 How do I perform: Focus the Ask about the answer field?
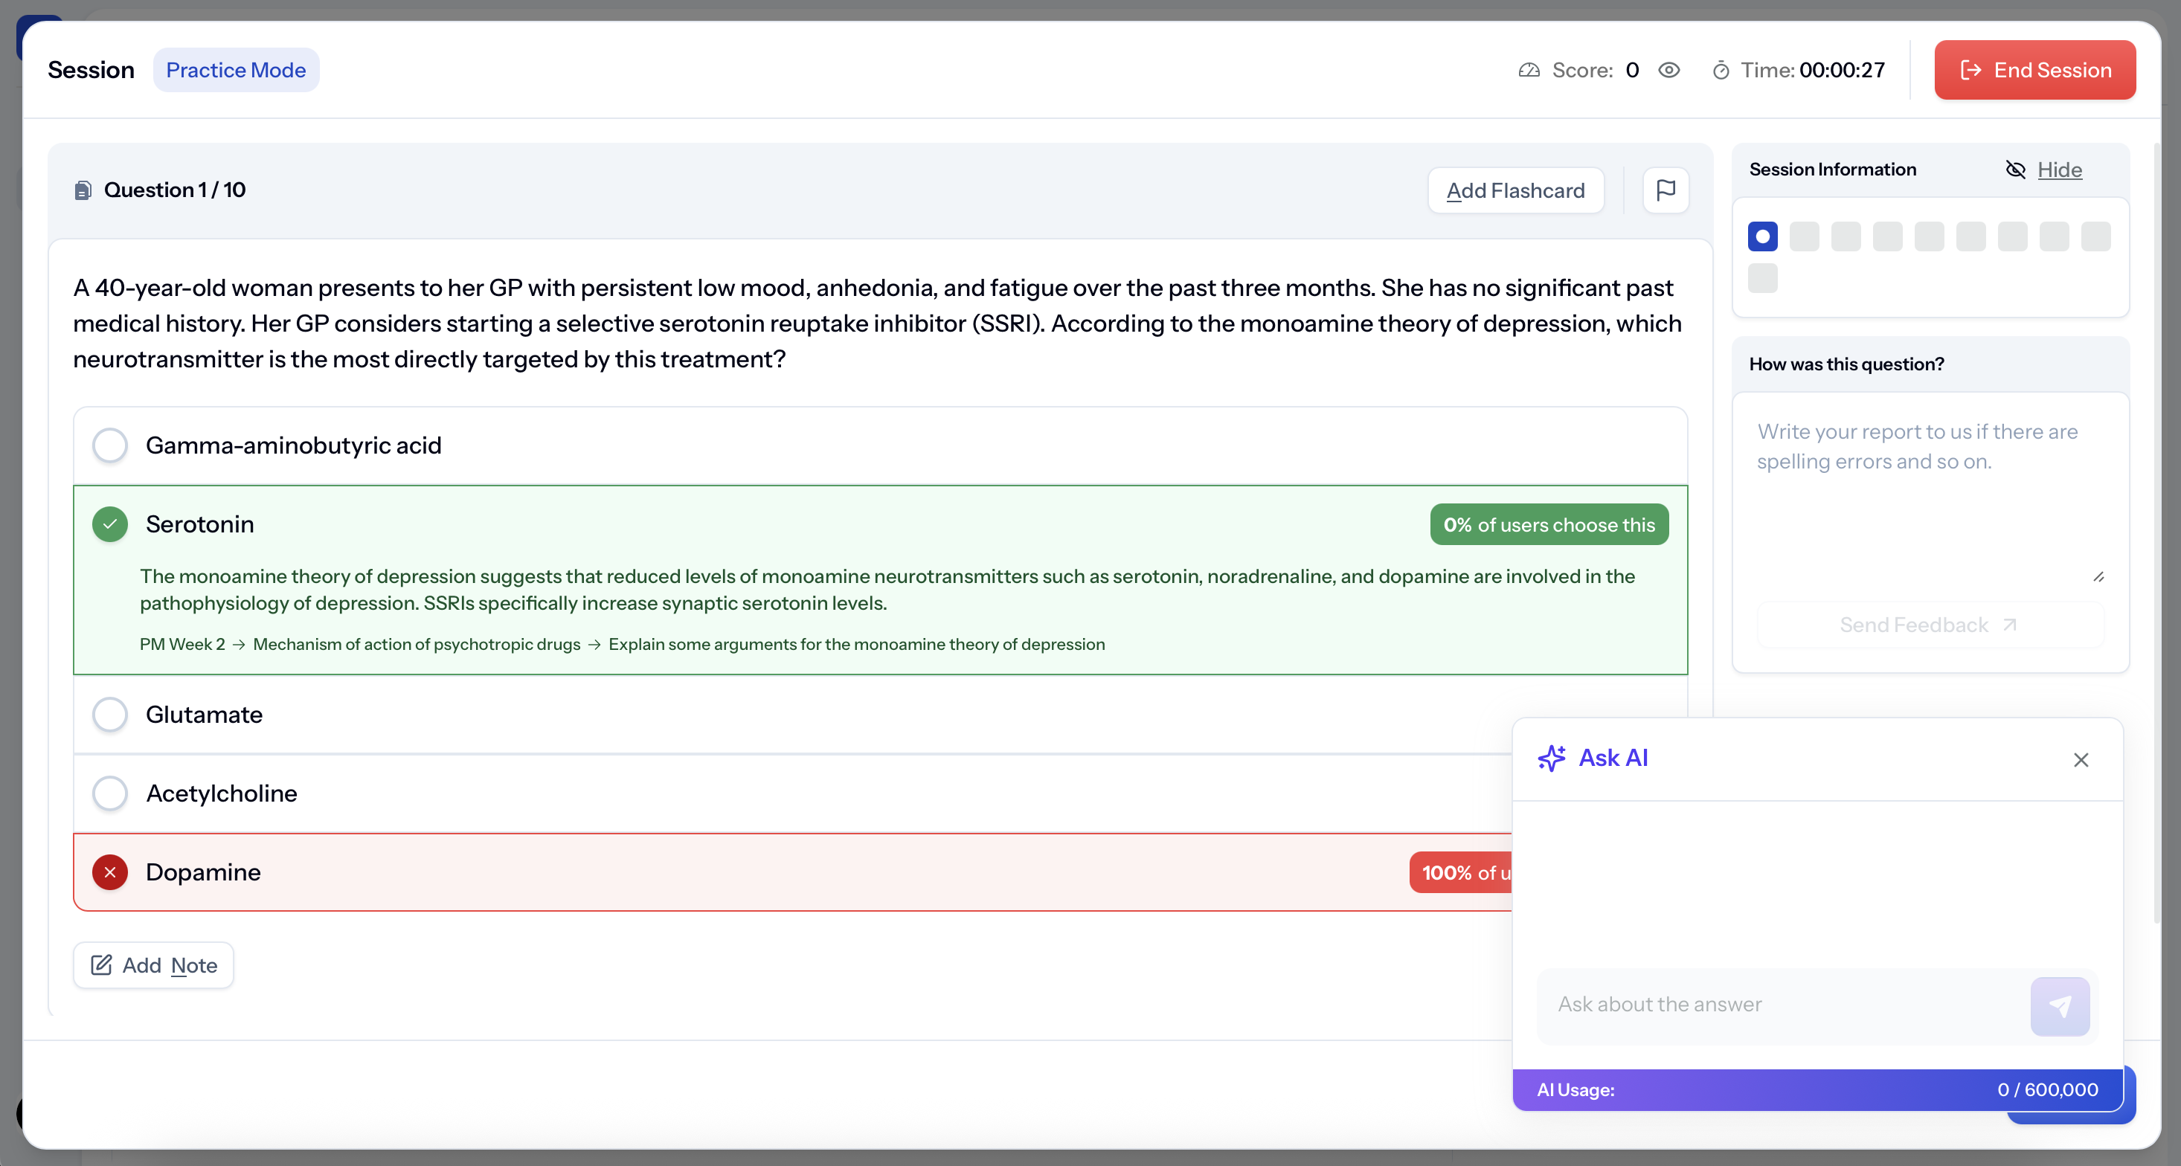(1778, 1005)
